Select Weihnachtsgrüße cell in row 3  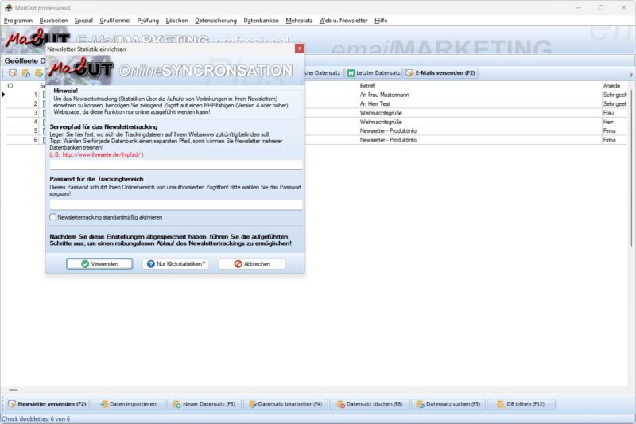click(x=480, y=113)
